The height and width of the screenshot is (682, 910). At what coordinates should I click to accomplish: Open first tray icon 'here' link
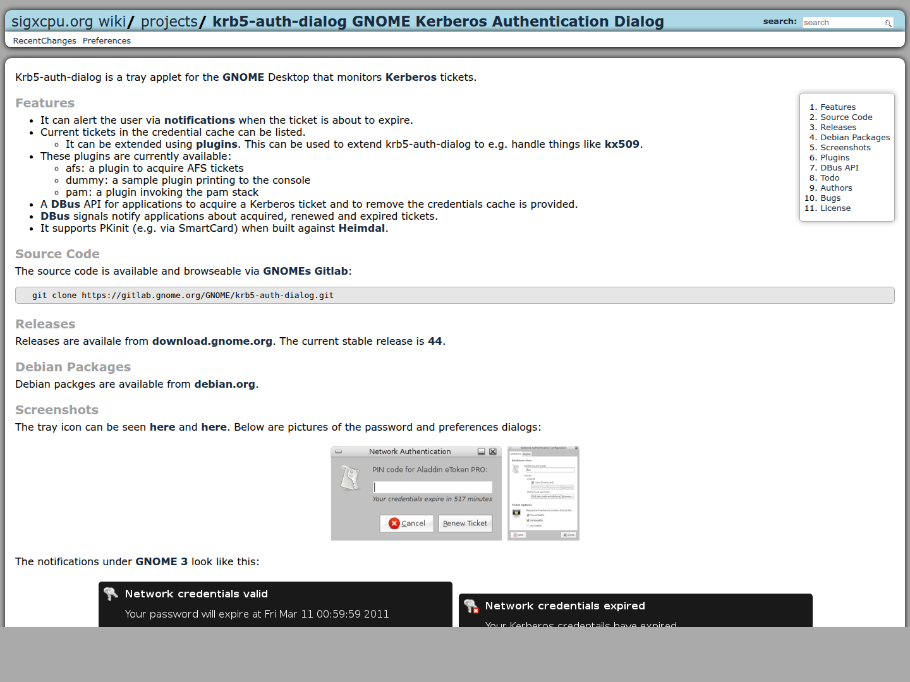coord(162,427)
